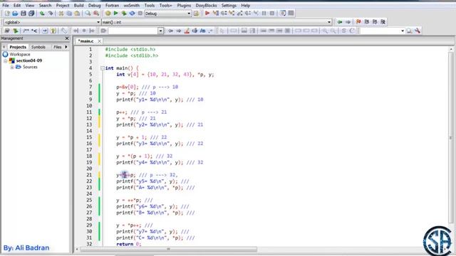Run program with the green play icon
Image resolution: width=456 pixels, height=256 pixels.
point(115,14)
